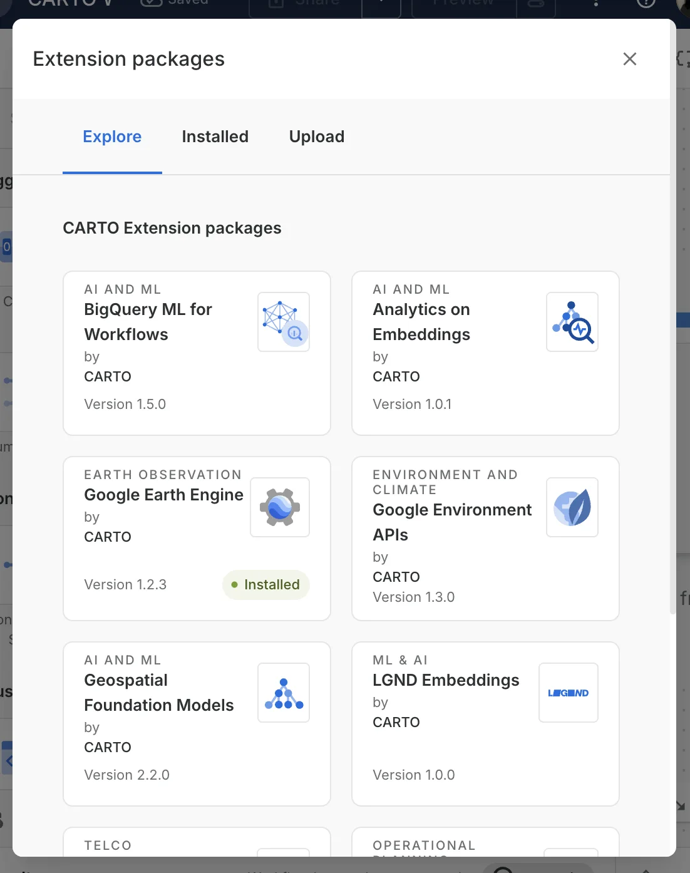Click the Google Earth Engine icon
The image size is (690, 873).
280,507
